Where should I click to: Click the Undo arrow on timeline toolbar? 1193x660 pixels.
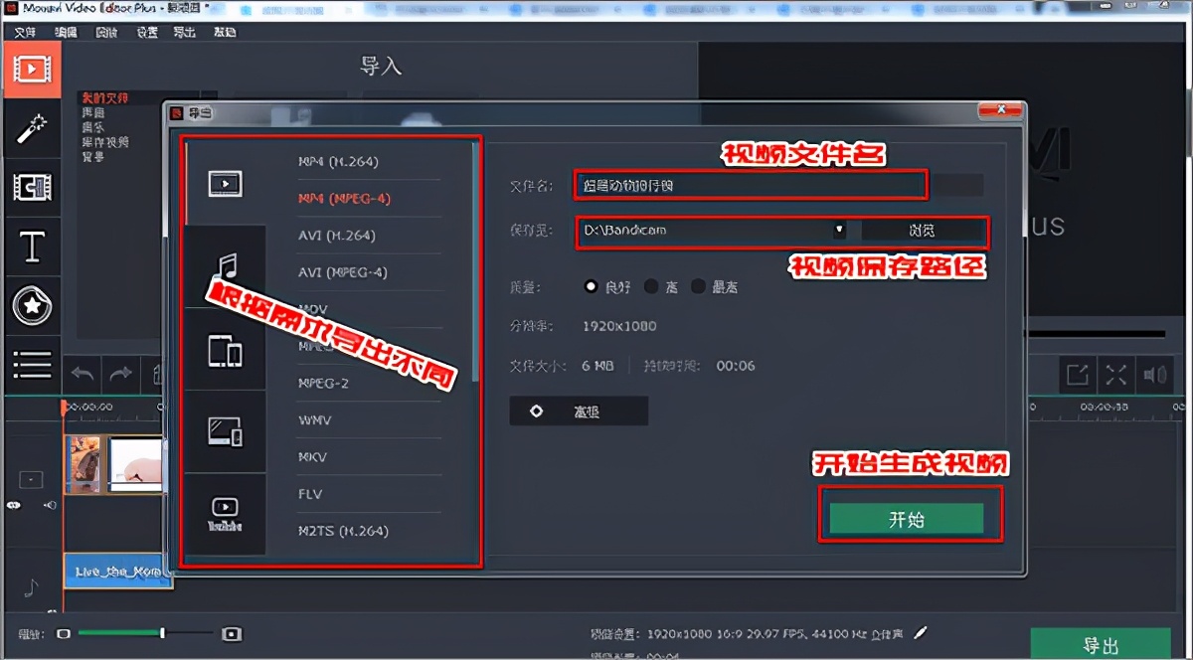click(x=84, y=374)
